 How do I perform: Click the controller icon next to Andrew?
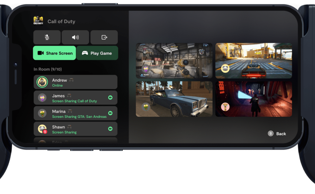pyautogui.click(x=71, y=80)
